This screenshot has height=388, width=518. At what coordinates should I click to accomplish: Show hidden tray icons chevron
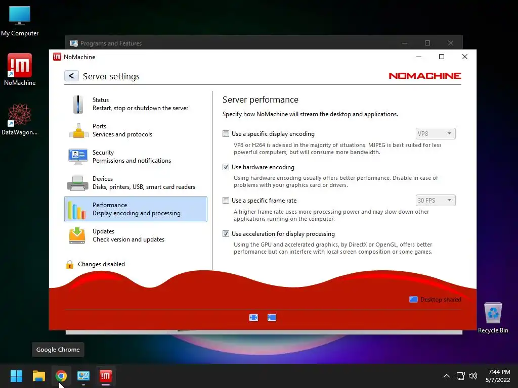447,376
